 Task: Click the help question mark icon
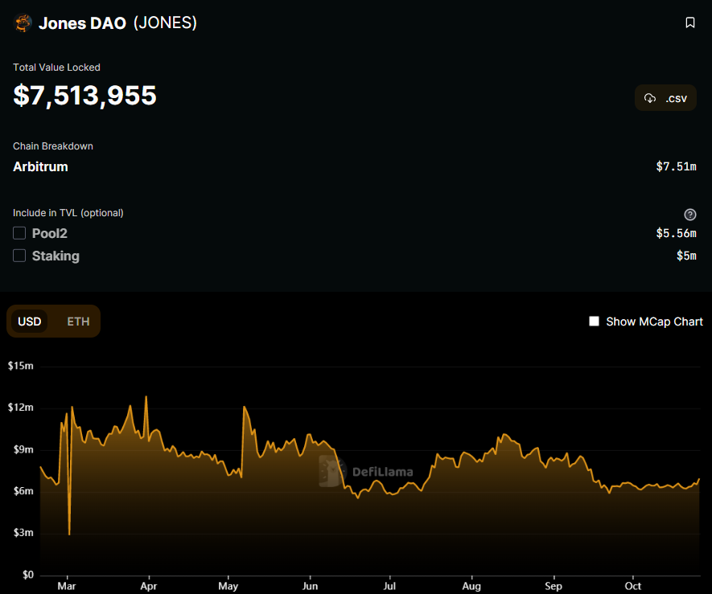[689, 215]
